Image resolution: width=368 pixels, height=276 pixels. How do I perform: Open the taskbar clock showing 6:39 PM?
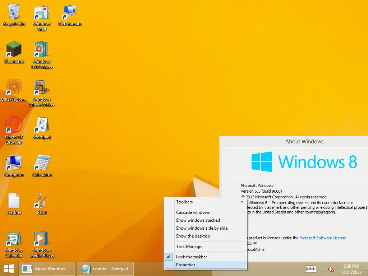pos(351,269)
